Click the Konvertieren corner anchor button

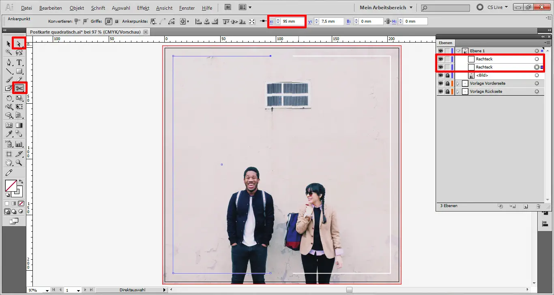click(76, 21)
